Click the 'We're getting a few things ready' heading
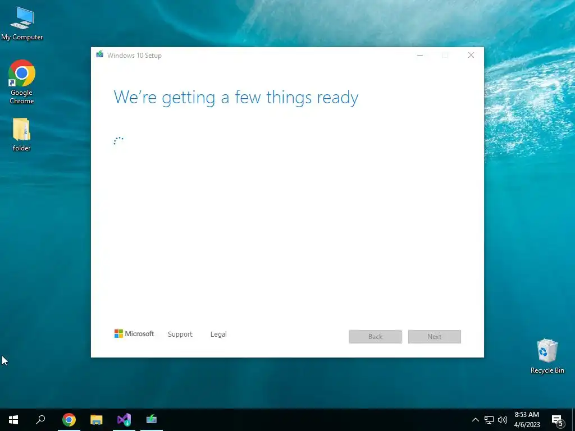Image resolution: width=575 pixels, height=431 pixels. click(236, 98)
